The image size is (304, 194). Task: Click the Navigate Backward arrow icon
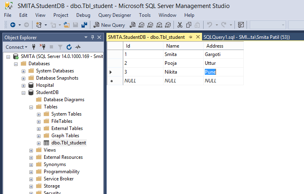13,25
